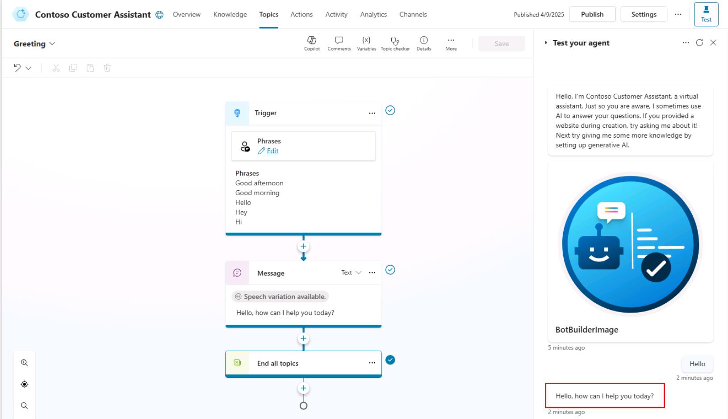Select the Topics tab

269,14
